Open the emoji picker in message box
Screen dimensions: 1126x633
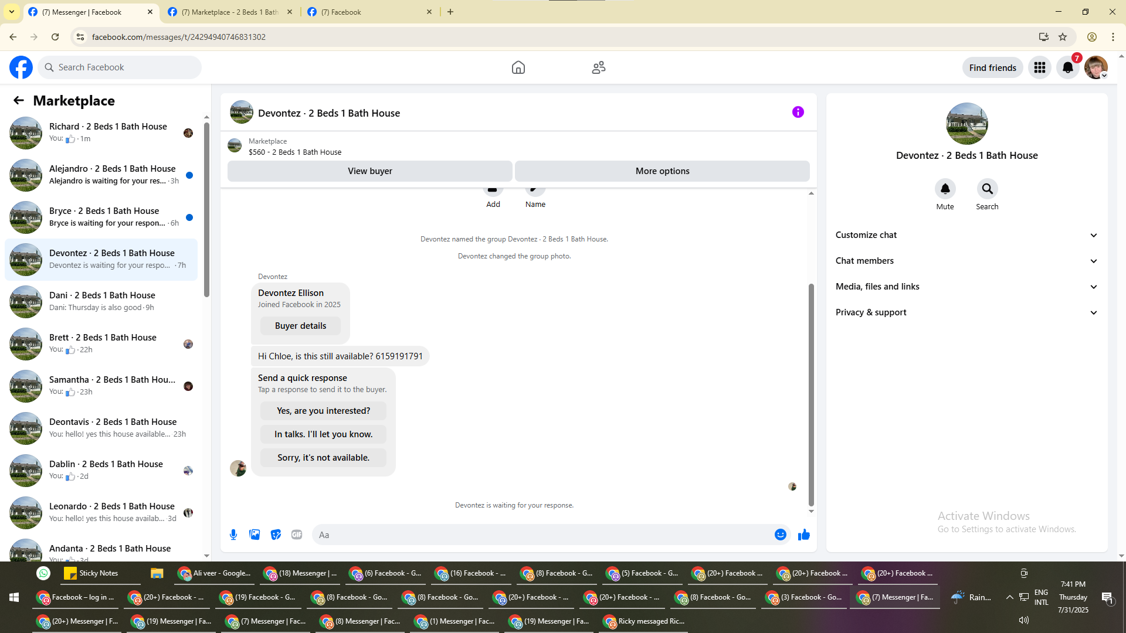780,535
